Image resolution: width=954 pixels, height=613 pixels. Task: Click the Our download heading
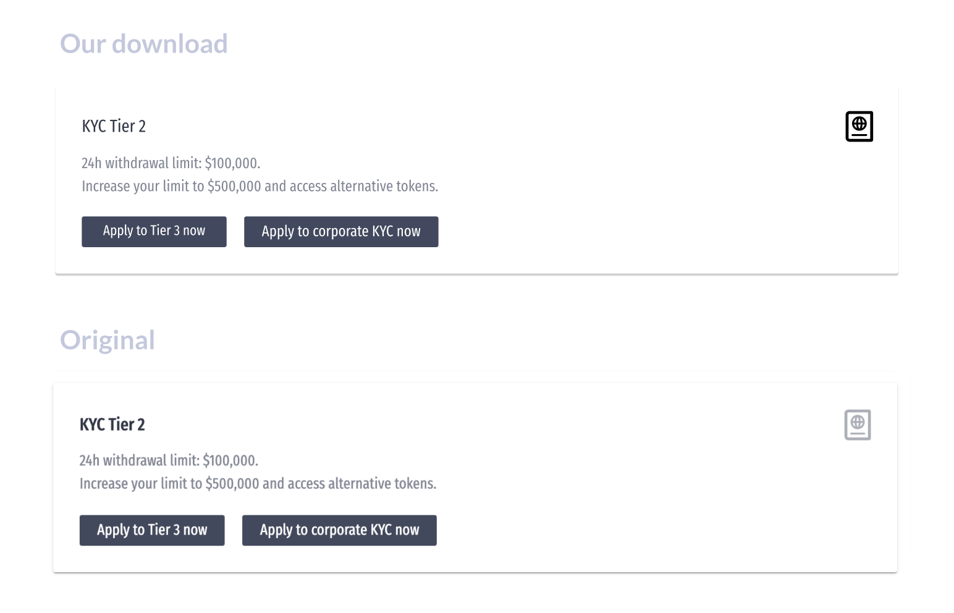click(x=144, y=44)
